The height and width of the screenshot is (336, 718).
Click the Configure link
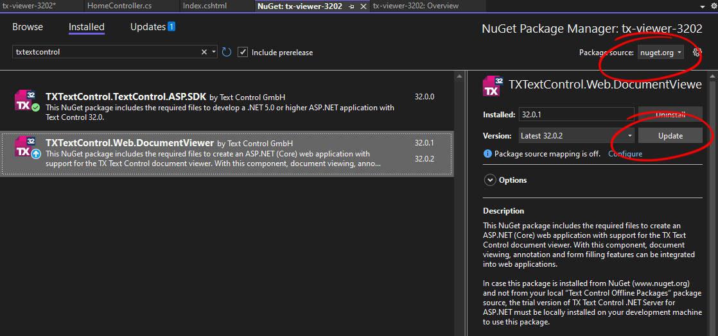coord(625,154)
